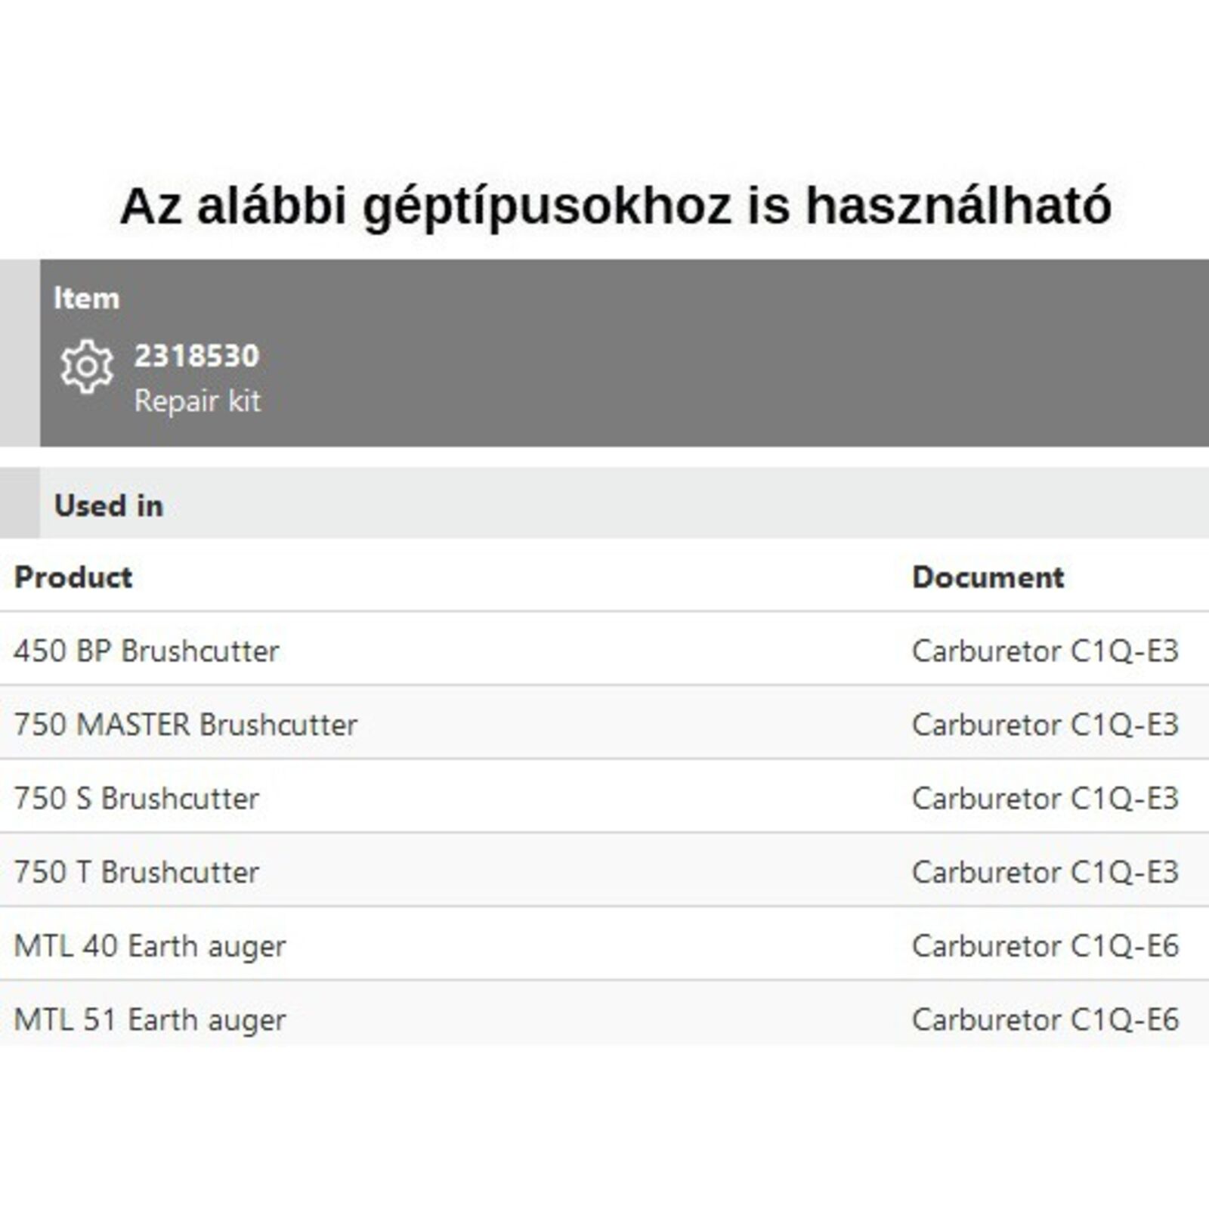This screenshot has width=1209, height=1209.
Task: Click the gear icon beside item 2318530
Action: pyautogui.click(x=87, y=366)
